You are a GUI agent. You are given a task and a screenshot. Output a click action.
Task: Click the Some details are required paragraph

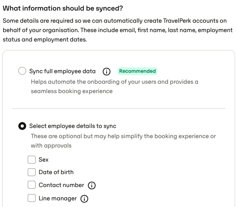pyautogui.click(x=118, y=30)
